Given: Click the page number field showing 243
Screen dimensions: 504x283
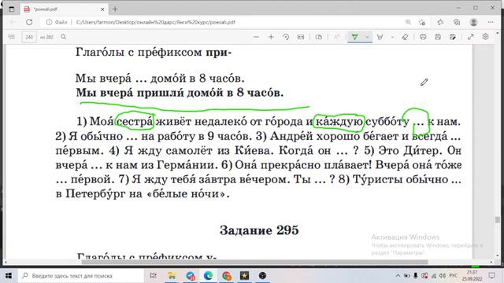Looking at the screenshot, I should click(29, 37).
